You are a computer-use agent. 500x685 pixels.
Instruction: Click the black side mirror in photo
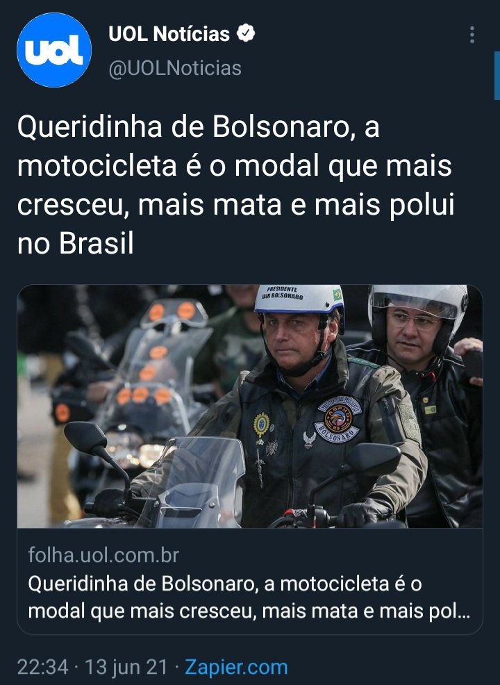pos(86,438)
